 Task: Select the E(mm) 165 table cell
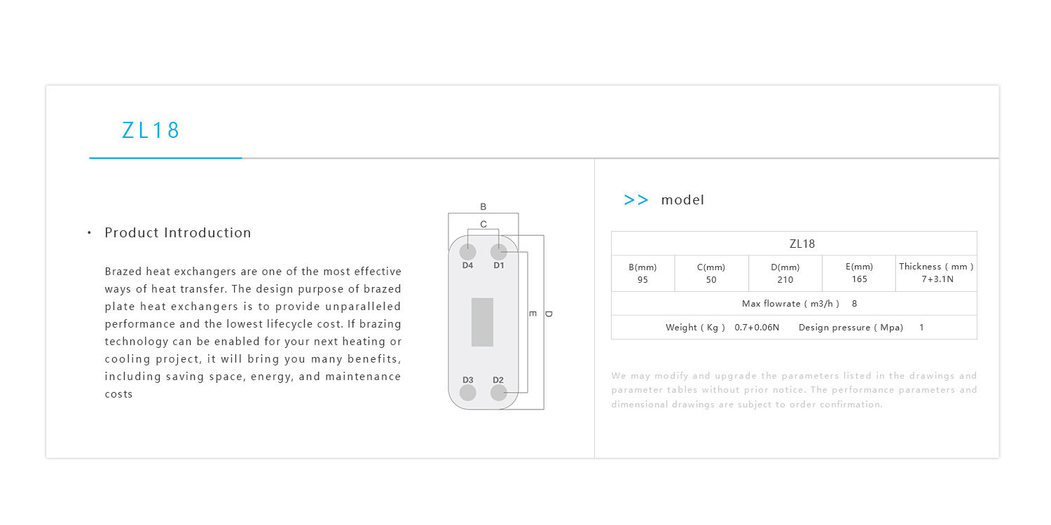click(x=859, y=273)
